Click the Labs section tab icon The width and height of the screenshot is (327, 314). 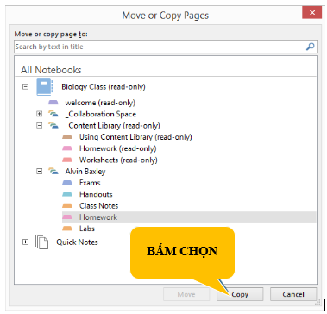(67, 229)
